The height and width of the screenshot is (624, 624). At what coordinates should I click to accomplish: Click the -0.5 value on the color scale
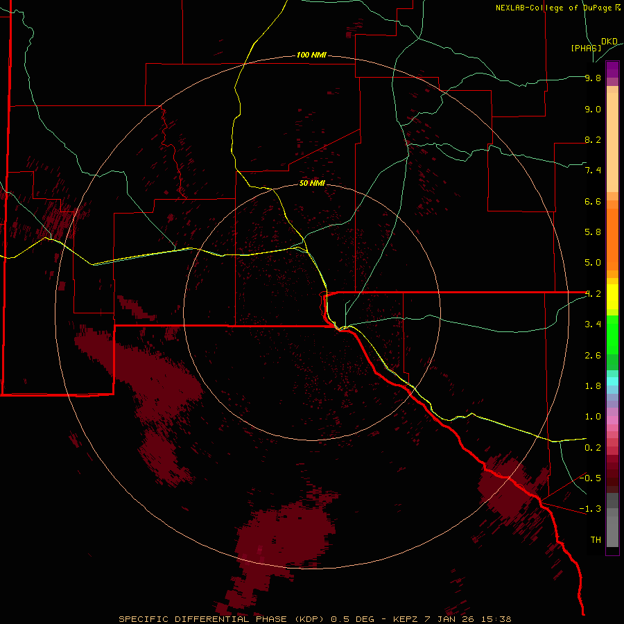coord(590,478)
